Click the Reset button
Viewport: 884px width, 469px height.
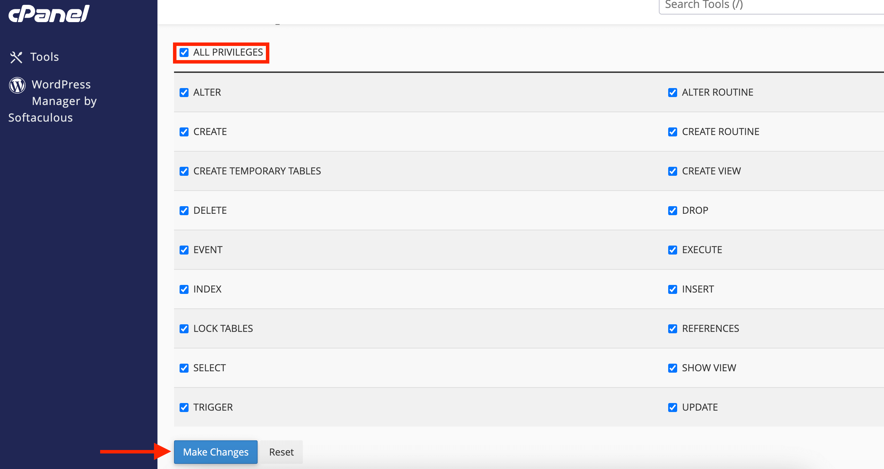click(281, 452)
